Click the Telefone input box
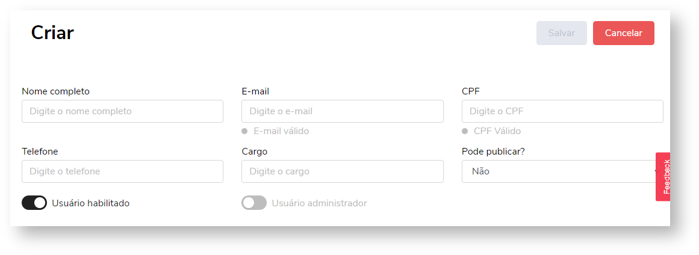 pyautogui.click(x=122, y=171)
